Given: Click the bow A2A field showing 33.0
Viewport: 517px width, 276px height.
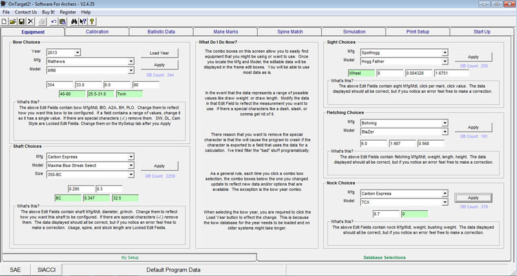Looking at the screenshot, I should pyautogui.click(x=89, y=85).
